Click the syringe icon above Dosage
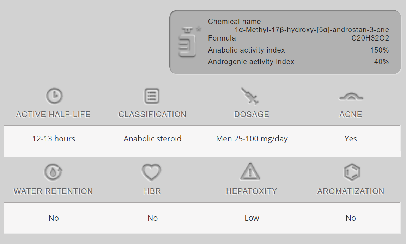The image size is (406, 244). pos(250,96)
